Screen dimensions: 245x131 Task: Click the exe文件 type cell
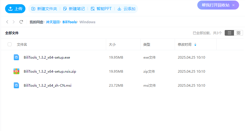point(150,58)
